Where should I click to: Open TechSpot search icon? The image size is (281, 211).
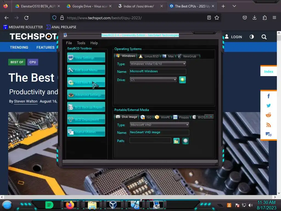264,37
